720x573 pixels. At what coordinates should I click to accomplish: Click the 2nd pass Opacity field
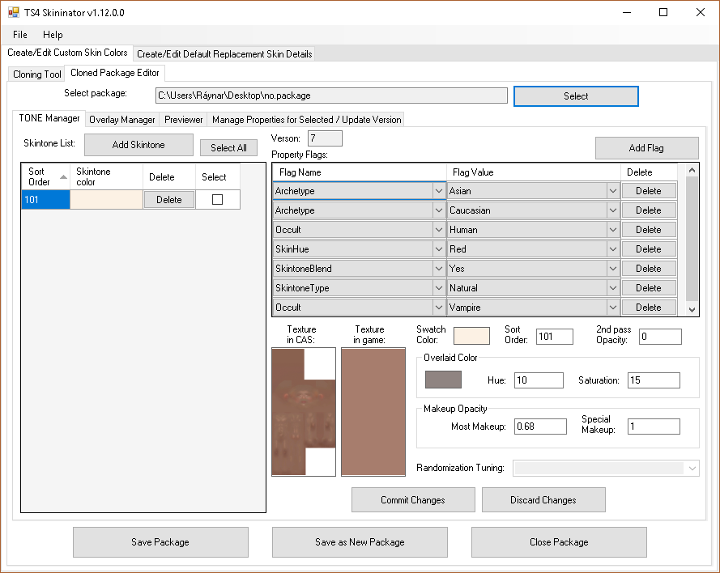click(x=660, y=337)
